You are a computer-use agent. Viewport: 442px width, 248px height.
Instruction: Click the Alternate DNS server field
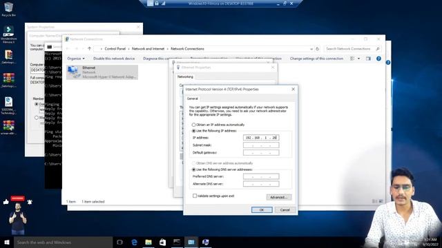[x=261, y=184]
